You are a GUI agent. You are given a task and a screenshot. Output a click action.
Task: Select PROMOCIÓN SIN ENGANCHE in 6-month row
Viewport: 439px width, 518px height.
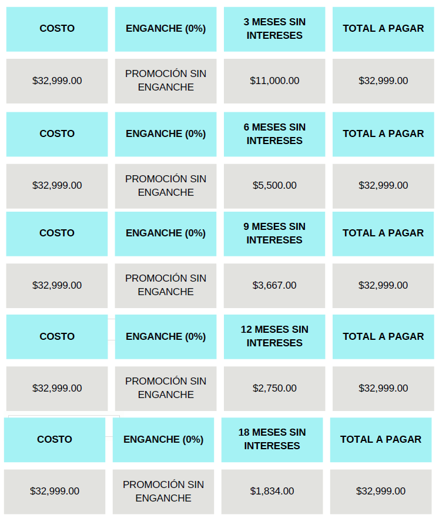tap(166, 186)
